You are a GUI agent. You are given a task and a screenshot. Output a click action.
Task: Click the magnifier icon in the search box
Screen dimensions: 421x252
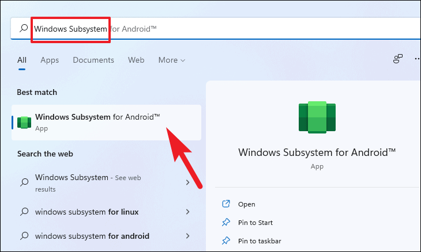24,28
